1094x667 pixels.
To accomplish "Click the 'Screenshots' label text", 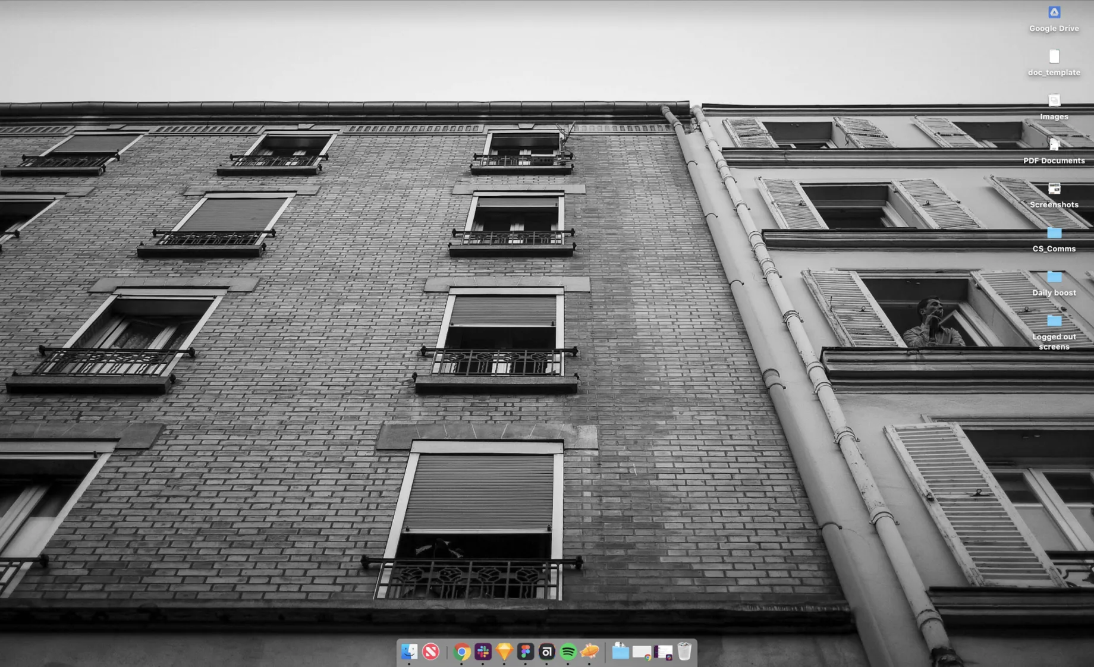I will (1054, 204).
